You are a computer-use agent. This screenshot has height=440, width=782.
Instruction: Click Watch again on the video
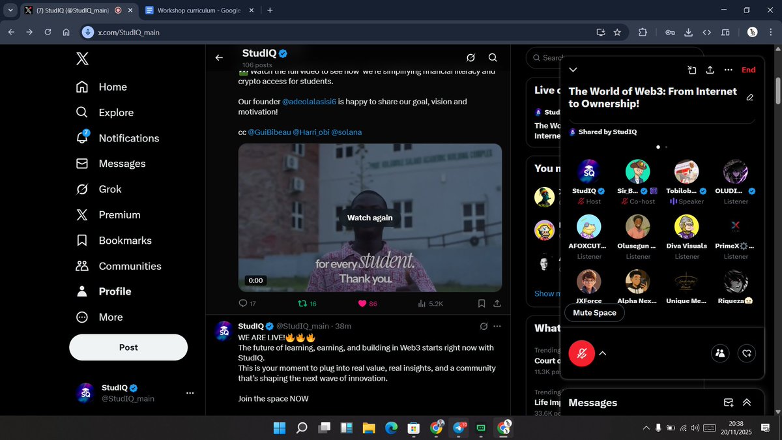click(369, 217)
